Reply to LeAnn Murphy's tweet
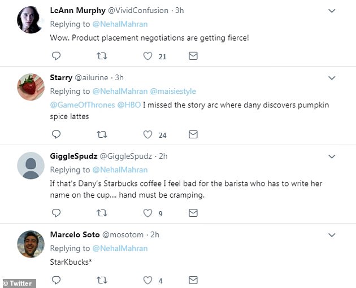 56,56
